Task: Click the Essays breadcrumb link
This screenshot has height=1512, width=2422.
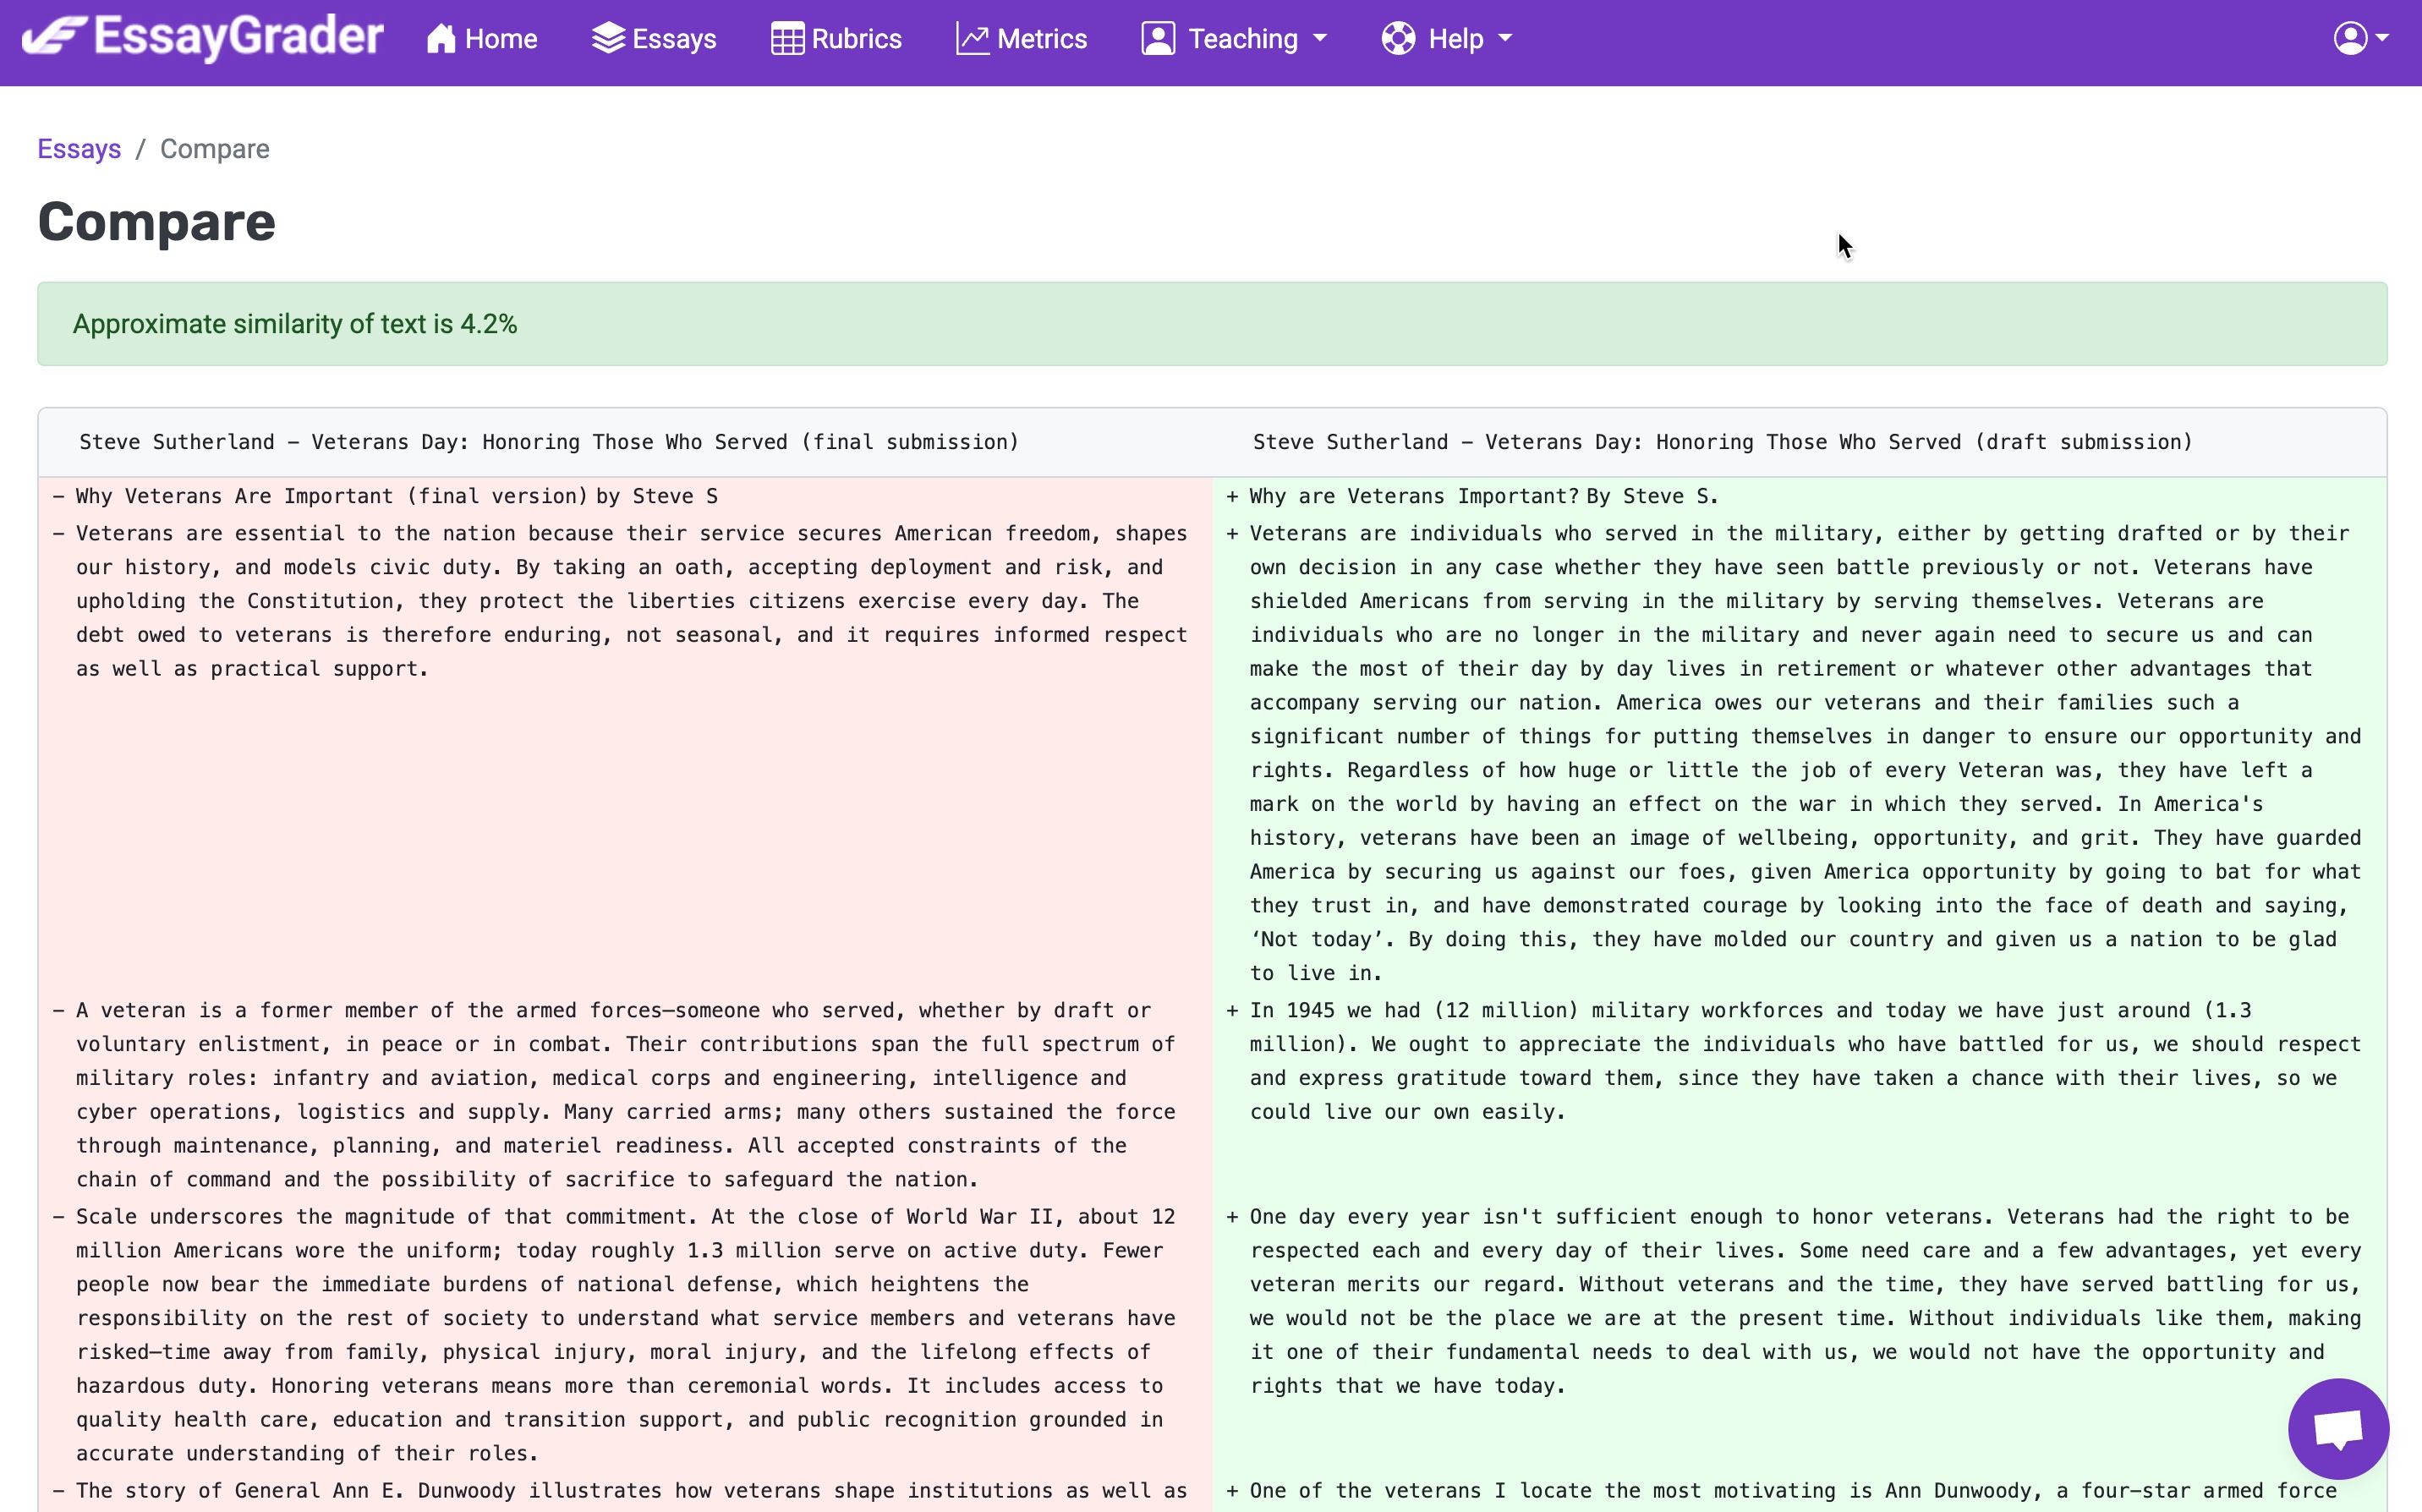Action: 79,149
